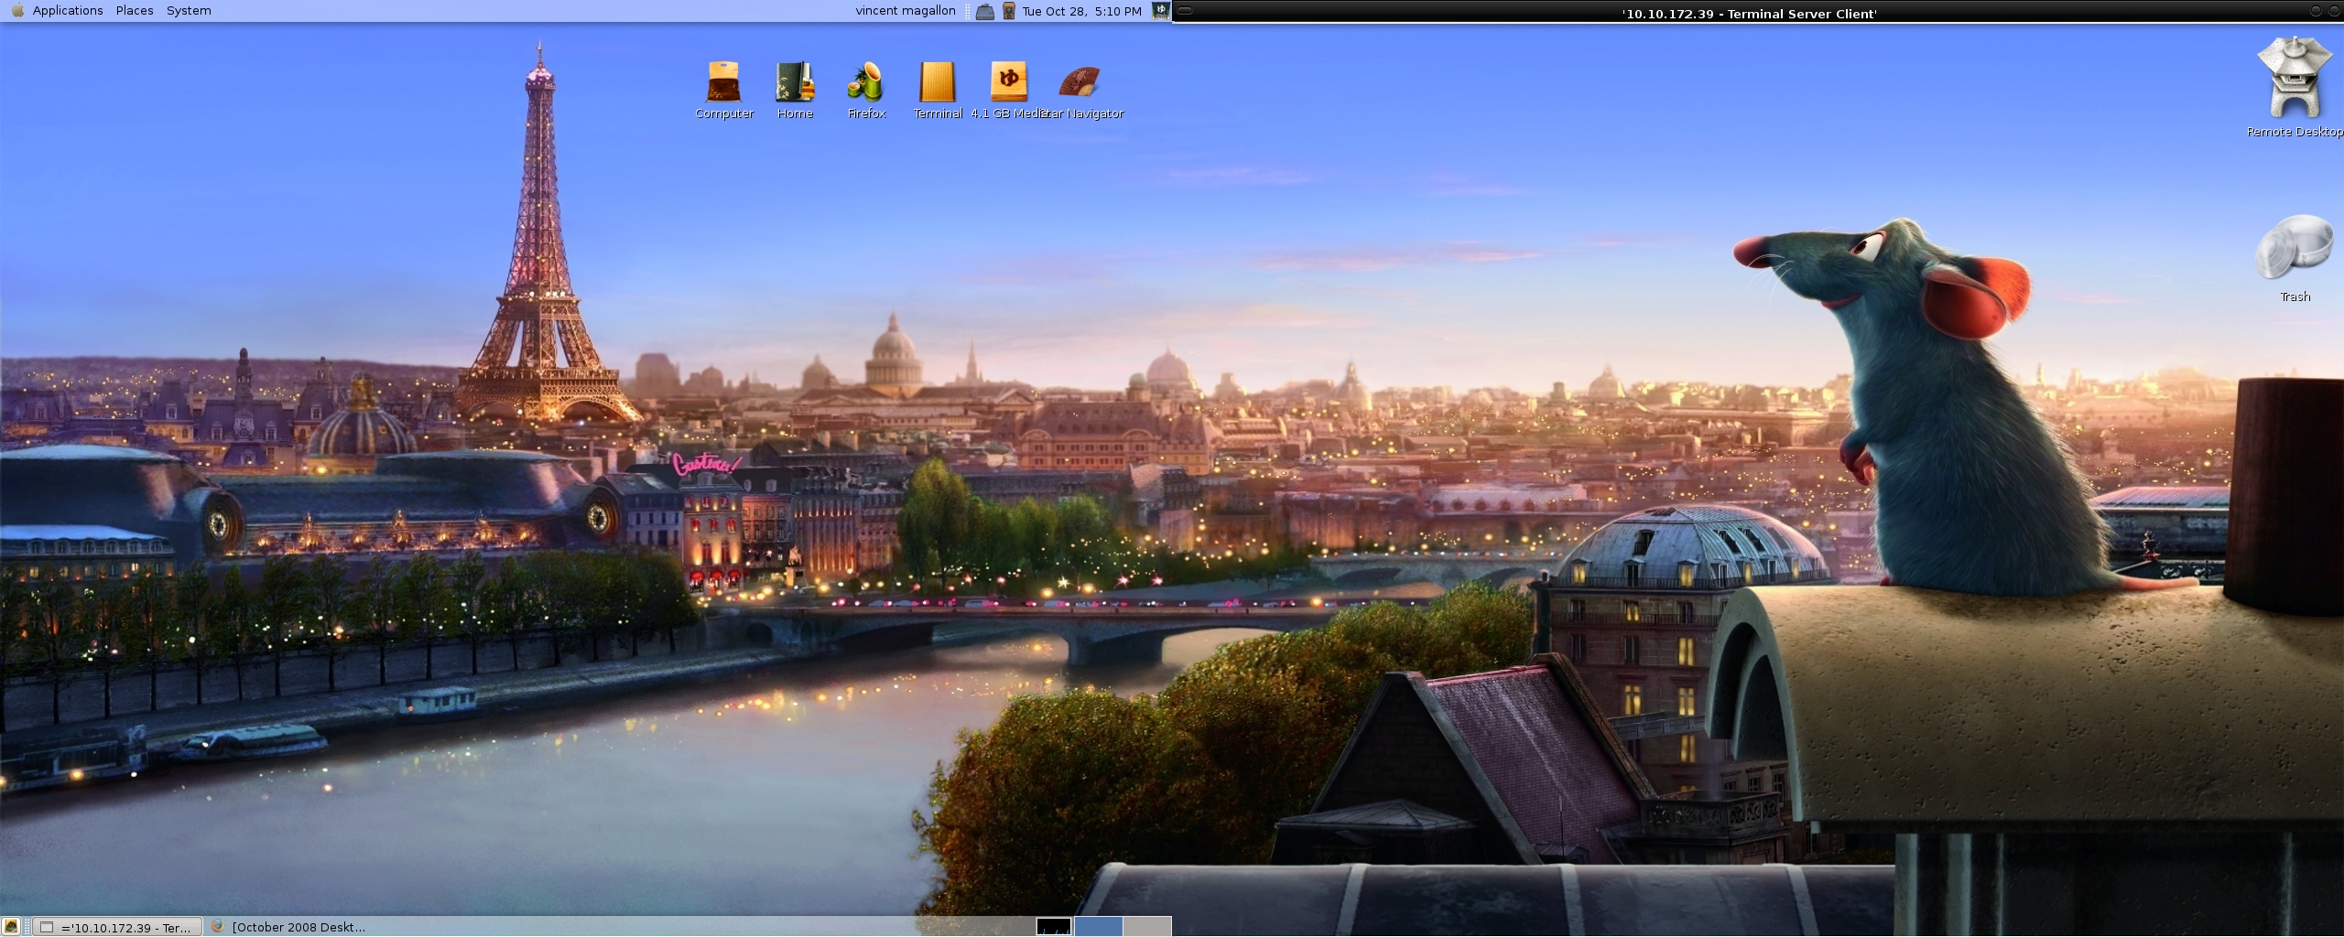Click the vincent magallon user switcher
This screenshot has width=2344, height=937.
[906, 11]
